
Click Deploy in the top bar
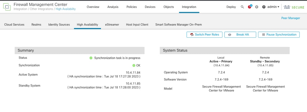[231, 7]
